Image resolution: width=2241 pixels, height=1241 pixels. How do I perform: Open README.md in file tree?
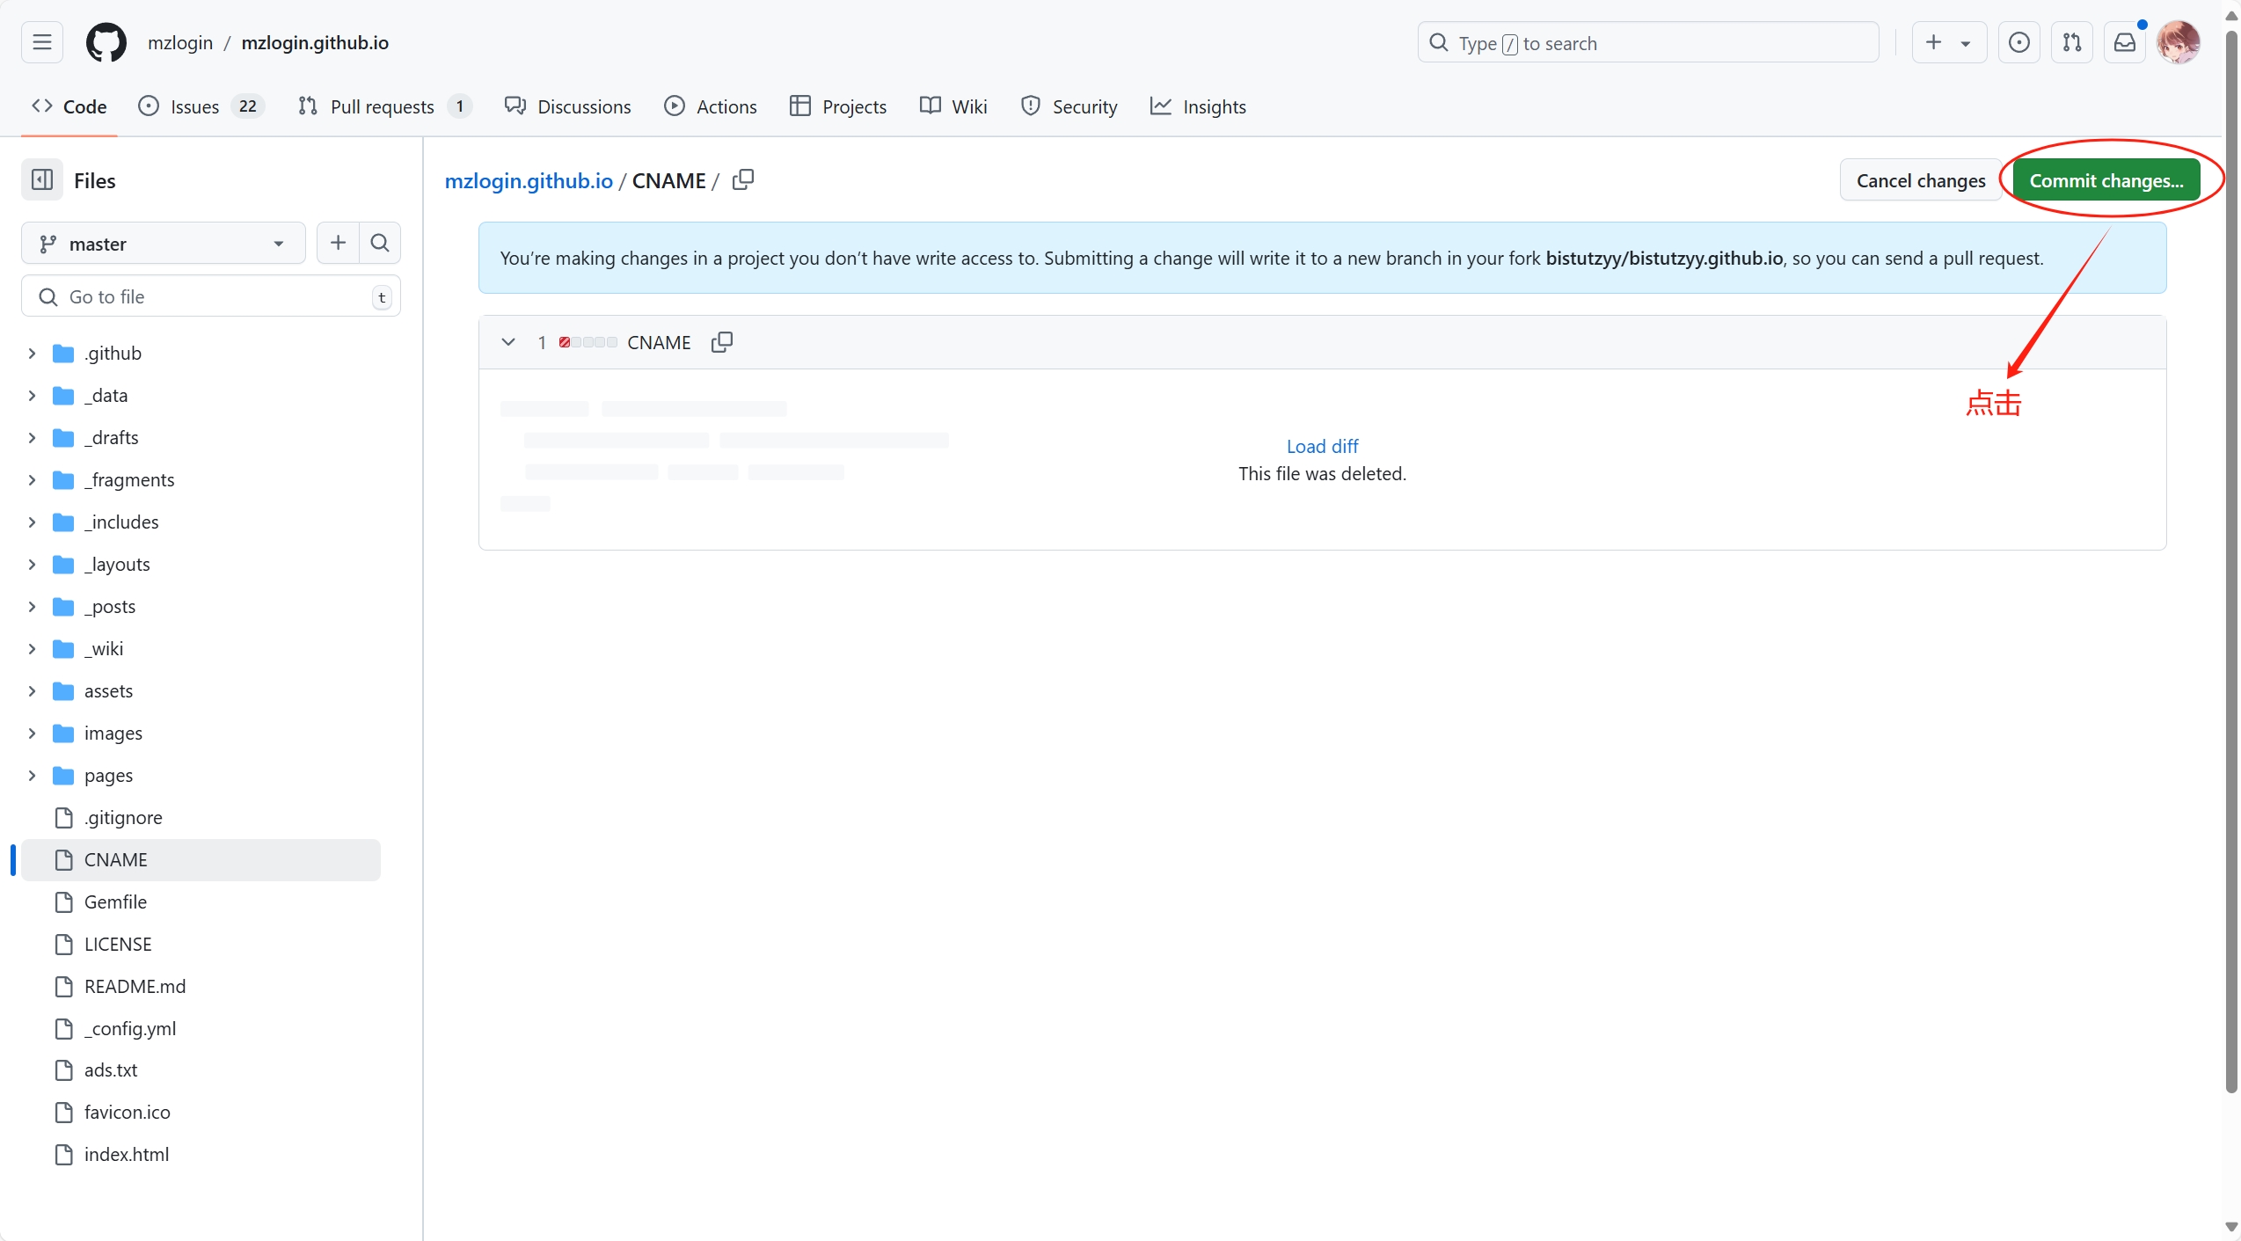(x=201, y=986)
